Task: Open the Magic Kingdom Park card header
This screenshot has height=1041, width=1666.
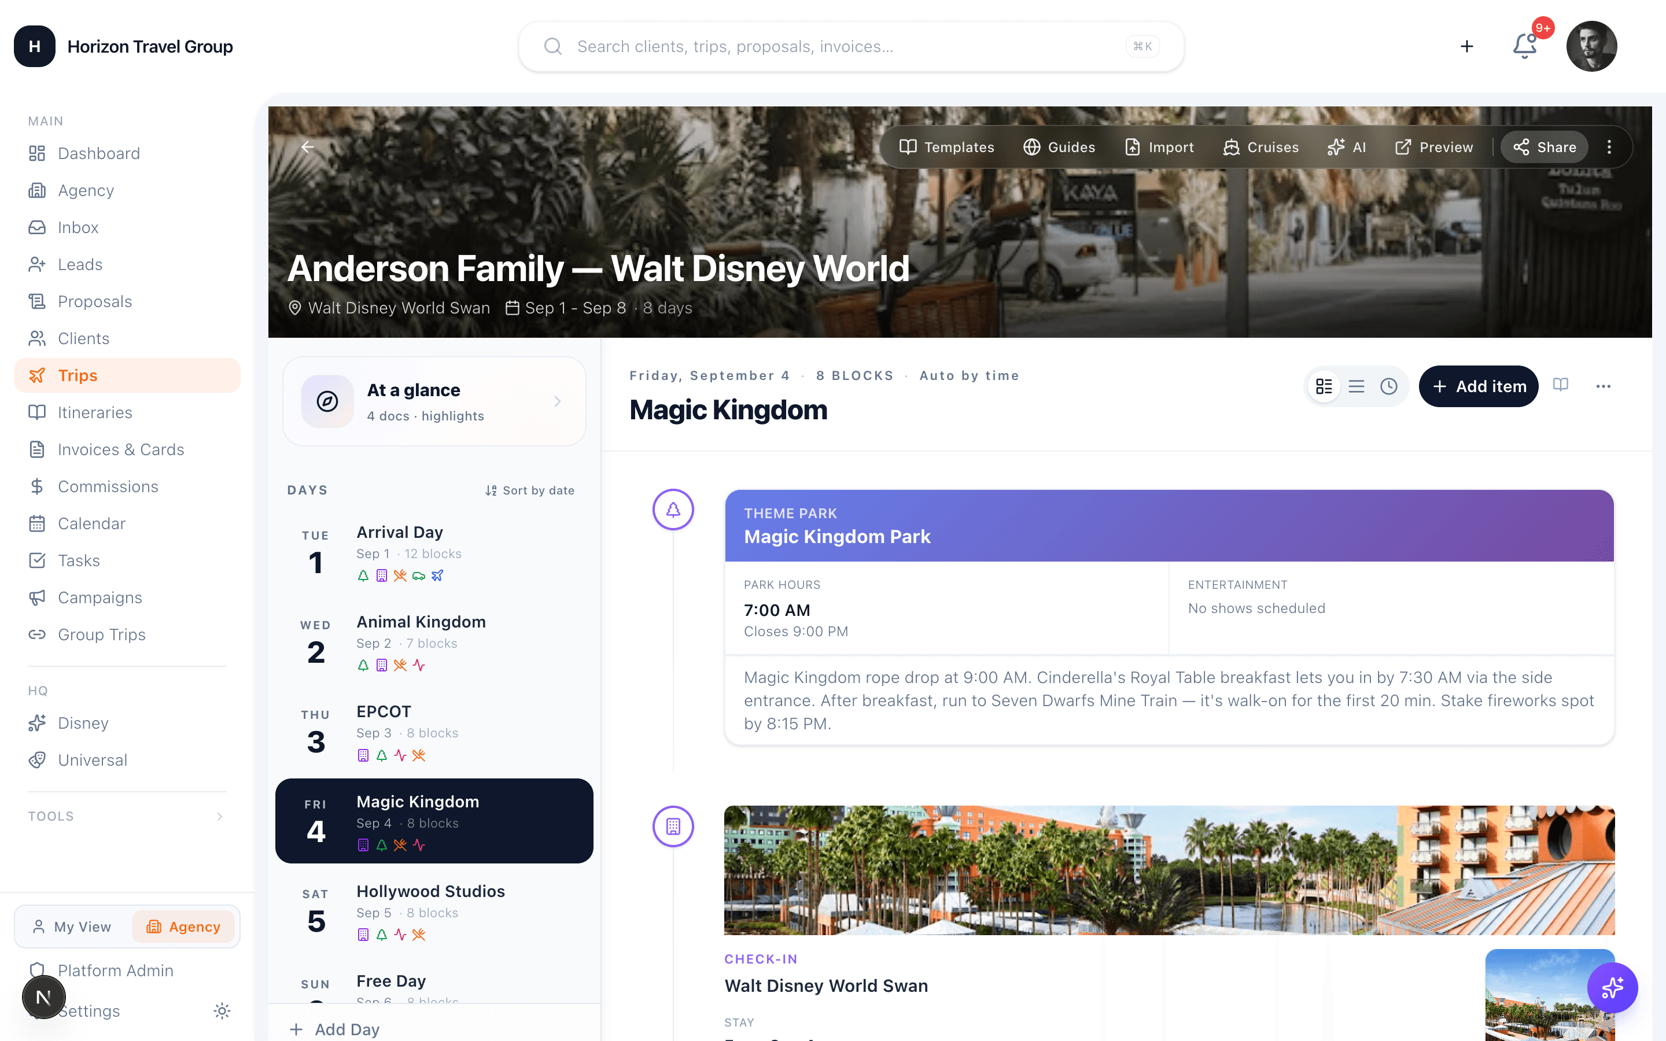Action: [1169, 526]
